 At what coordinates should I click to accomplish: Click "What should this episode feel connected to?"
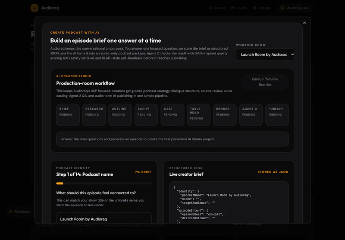[96, 193]
